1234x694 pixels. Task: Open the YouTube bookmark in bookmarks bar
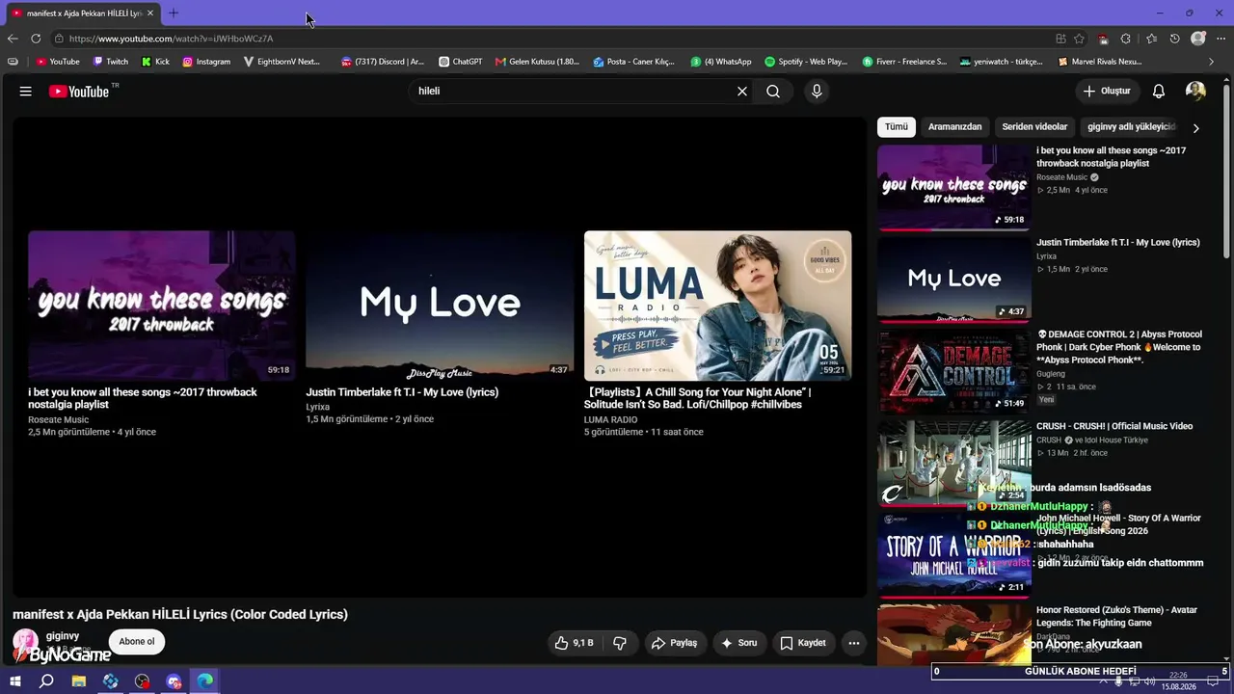click(58, 62)
